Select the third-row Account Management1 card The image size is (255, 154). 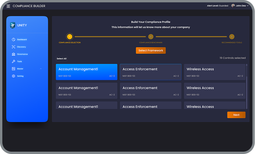(x=87, y=105)
